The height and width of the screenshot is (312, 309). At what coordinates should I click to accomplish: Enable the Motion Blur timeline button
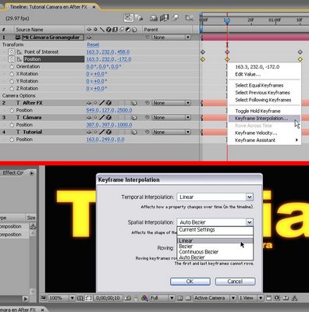pos(176,18)
